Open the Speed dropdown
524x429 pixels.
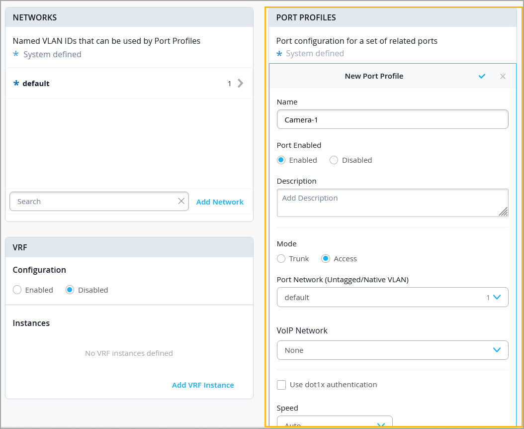pos(335,424)
